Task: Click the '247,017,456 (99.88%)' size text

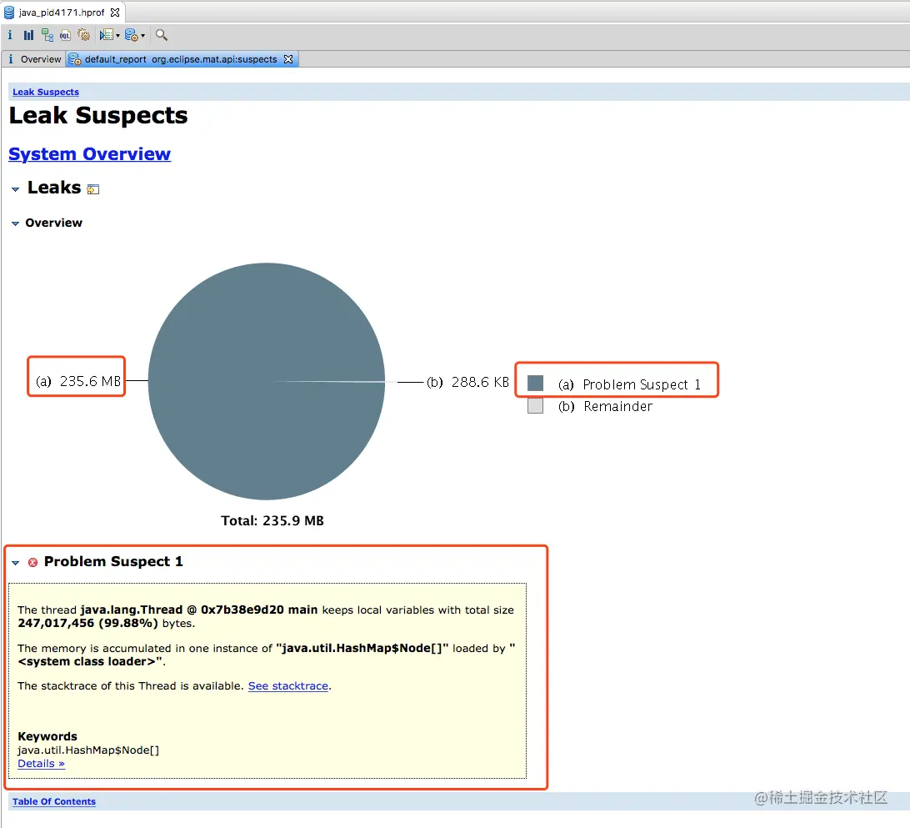Action: 87,623
